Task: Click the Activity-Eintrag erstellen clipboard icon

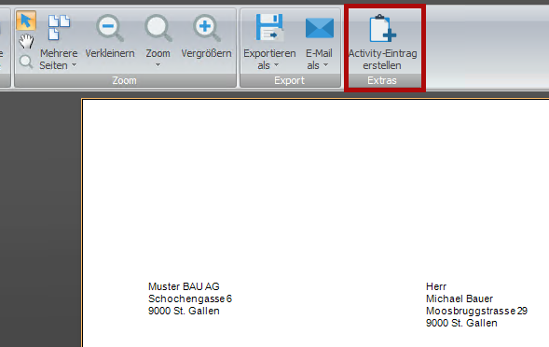Action: click(382, 28)
